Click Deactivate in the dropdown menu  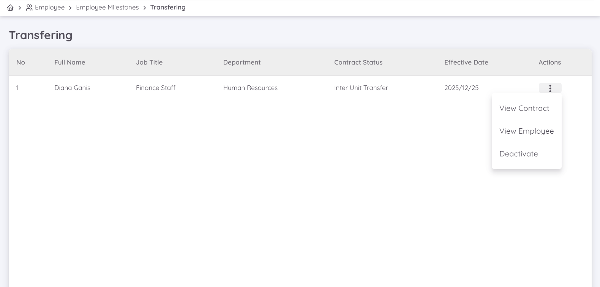click(518, 154)
